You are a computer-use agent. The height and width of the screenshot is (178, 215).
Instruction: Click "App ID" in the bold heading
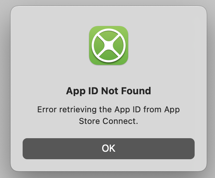click(x=82, y=91)
